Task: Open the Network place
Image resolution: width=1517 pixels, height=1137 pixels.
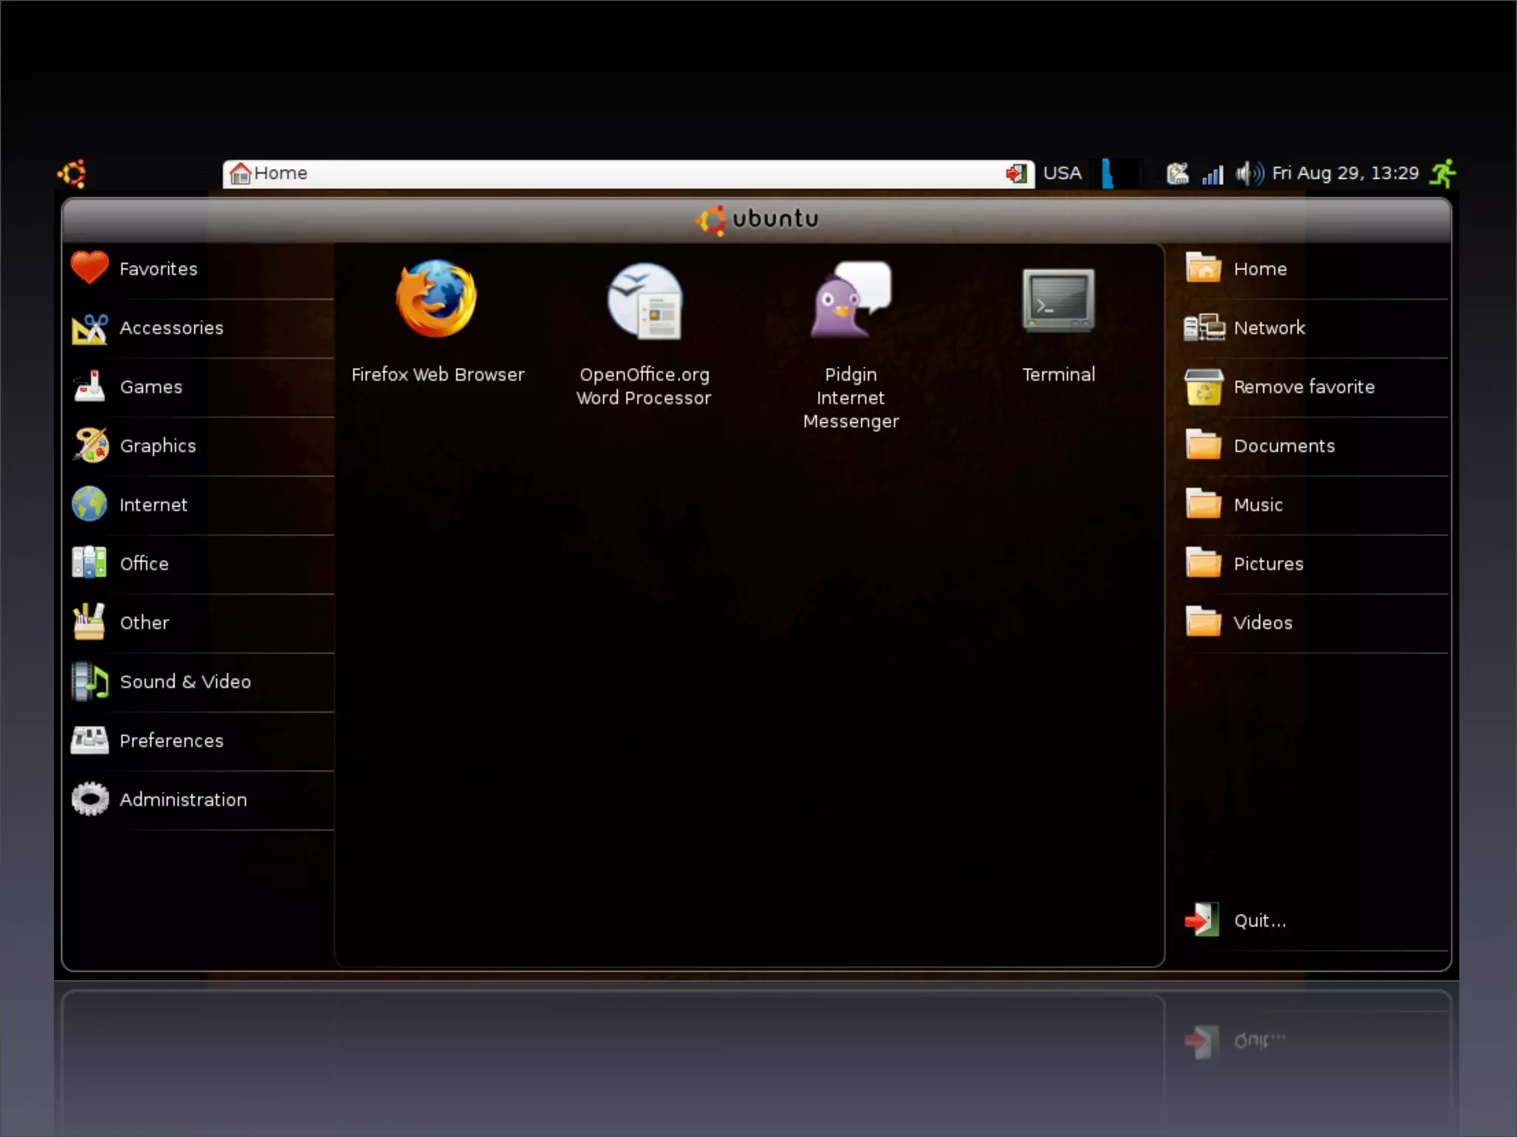Action: click(x=1268, y=328)
